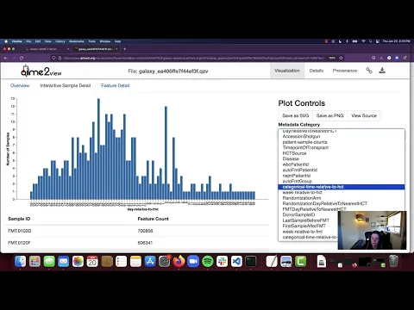Viewport: 414px width, 310px height.
Task: Click the FMT.0103D sample ID cell
Action: pos(20,231)
